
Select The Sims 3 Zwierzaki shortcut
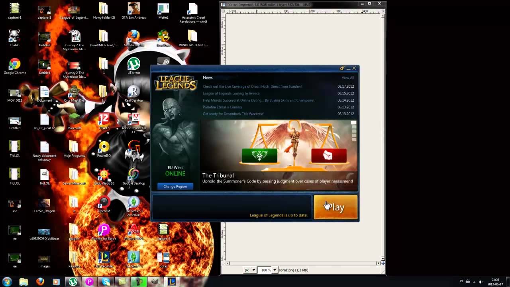(x=133, y=206)
